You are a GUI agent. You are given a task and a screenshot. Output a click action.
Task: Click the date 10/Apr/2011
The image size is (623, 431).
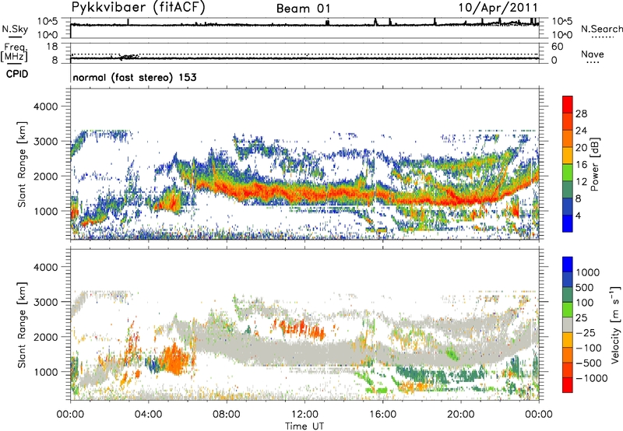pyautogui.click(x=498, y=8)
